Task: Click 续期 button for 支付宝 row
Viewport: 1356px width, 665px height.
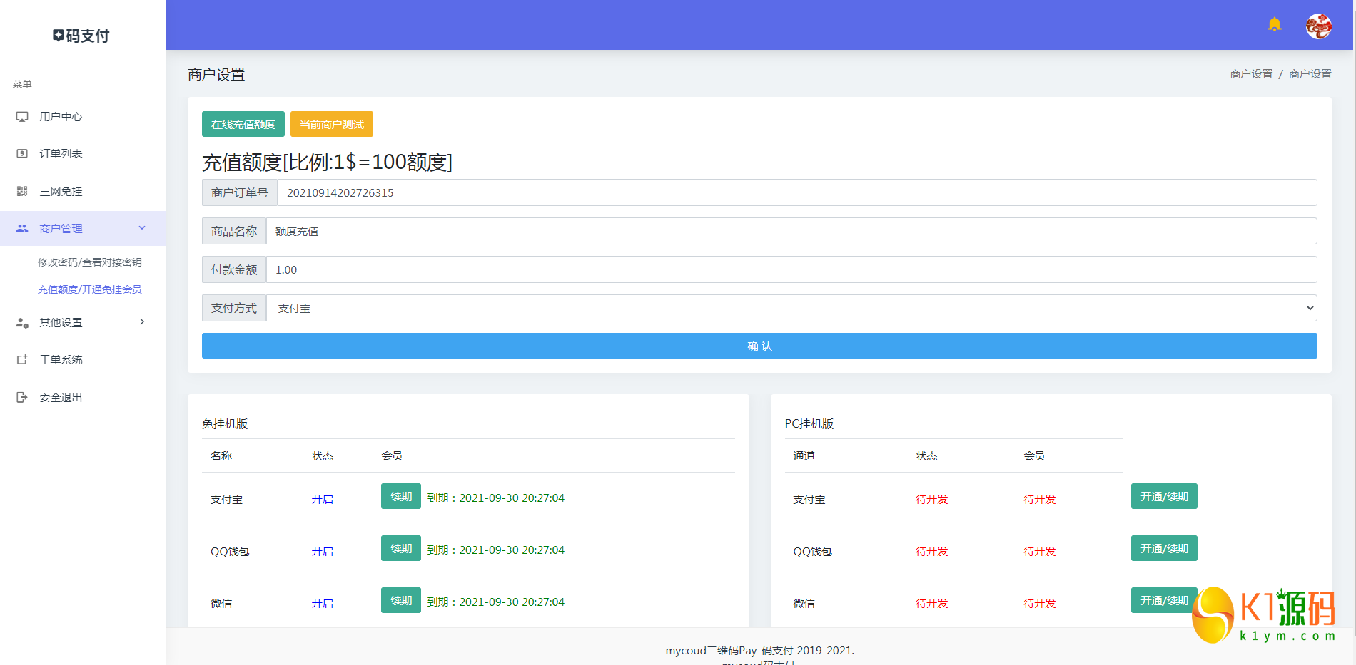Action: pos(401,497)
